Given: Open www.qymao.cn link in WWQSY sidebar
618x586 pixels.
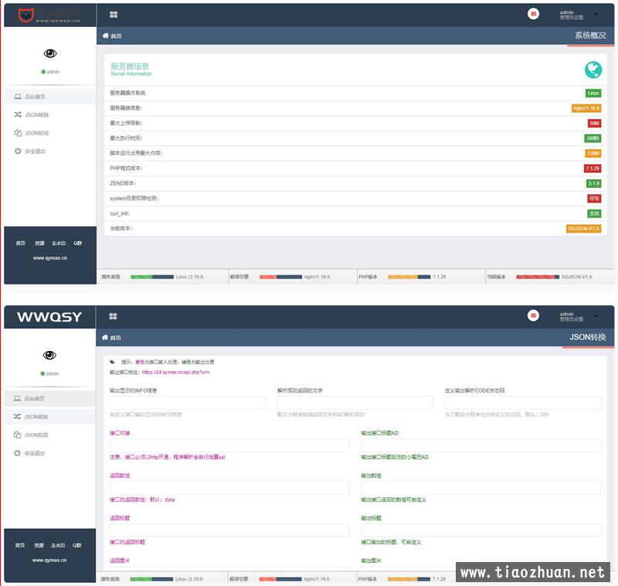Looking at the screenshot, I should (49, 560).
